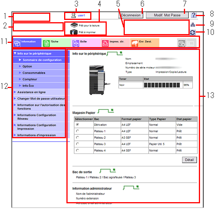The width and height of the screenshot is (215, 219).
Task: Click the Information tab cube icon
Action: tap(17, 43)
